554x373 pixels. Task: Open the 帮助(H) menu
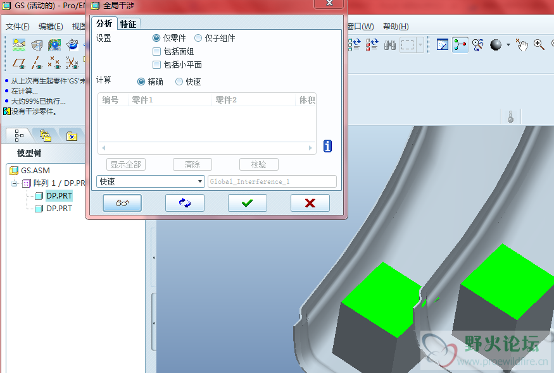pyautogui.click(x=396, y=27)
